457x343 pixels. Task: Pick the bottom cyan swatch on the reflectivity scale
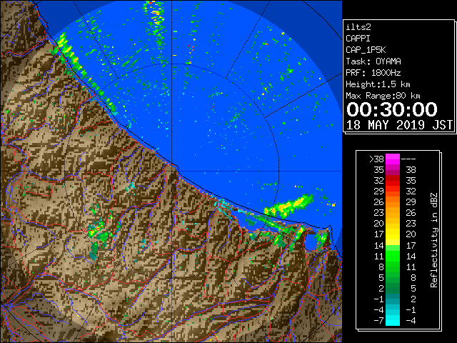click(393, 320)
